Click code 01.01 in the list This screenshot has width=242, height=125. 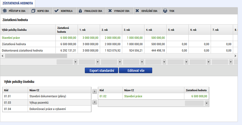coord(7,96)
